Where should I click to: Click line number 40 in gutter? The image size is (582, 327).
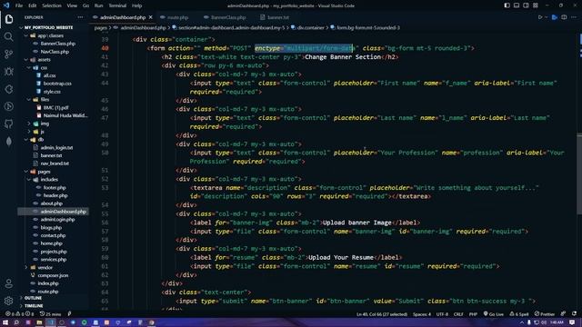click(105, 48)
